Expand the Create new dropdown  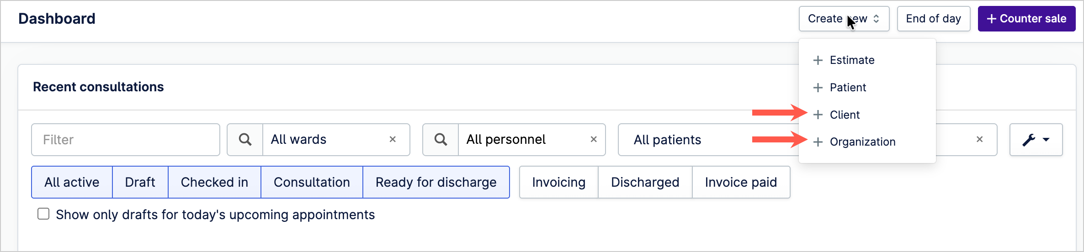(844, 19)
